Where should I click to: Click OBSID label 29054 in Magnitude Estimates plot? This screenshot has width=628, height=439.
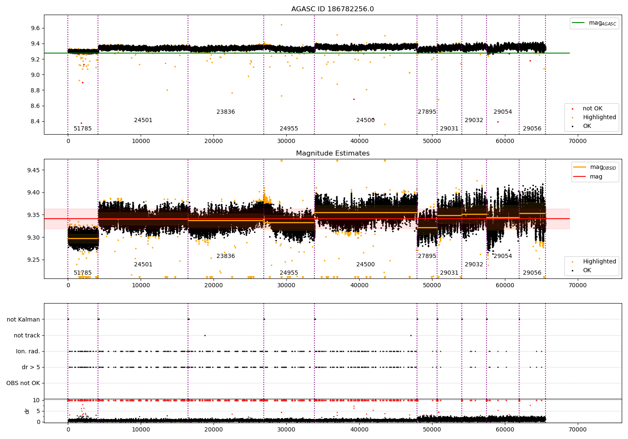[x=503, y=256]
